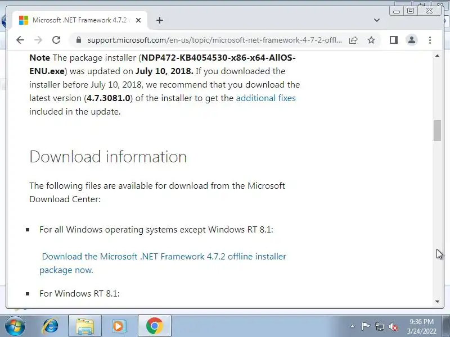Click the forward navigation arrow

(38, 40)
